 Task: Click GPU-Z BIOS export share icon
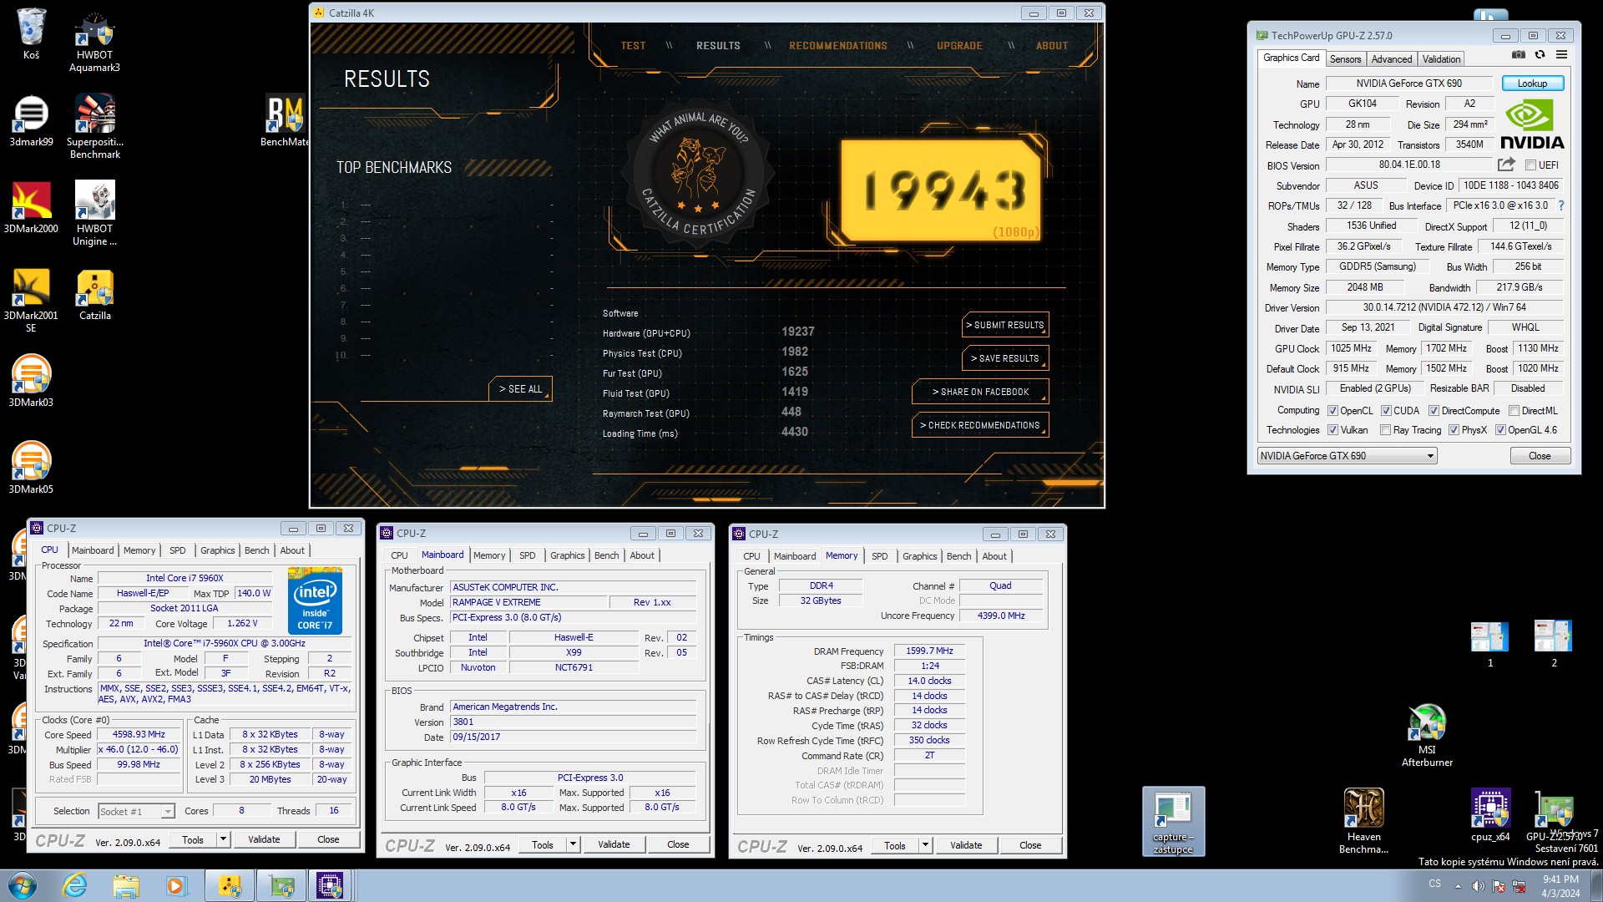(1506, 165)
